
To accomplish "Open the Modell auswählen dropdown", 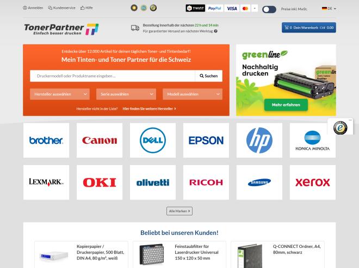I will 193,94.
